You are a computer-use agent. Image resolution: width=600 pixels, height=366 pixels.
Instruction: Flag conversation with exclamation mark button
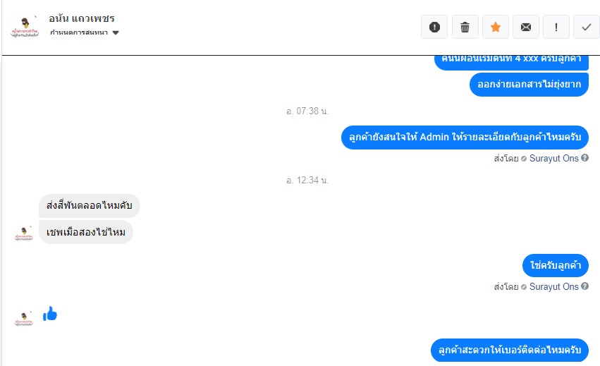556,28
